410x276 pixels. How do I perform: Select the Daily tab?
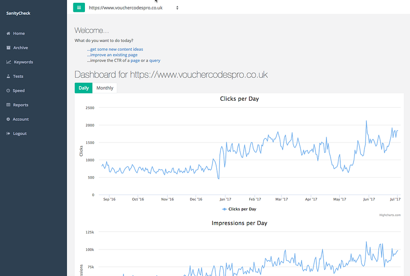point(83,87)
